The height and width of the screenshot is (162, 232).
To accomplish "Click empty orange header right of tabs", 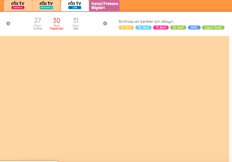I will tap(174, 6).
